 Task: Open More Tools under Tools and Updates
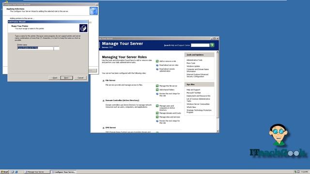click(x=191, y=63)
